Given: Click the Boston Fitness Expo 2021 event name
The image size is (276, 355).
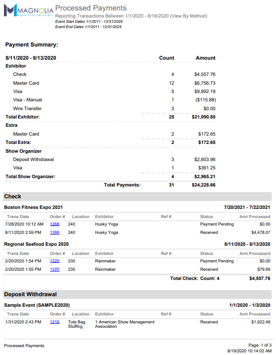Looking at the screenshot, I should click(33, 207).
